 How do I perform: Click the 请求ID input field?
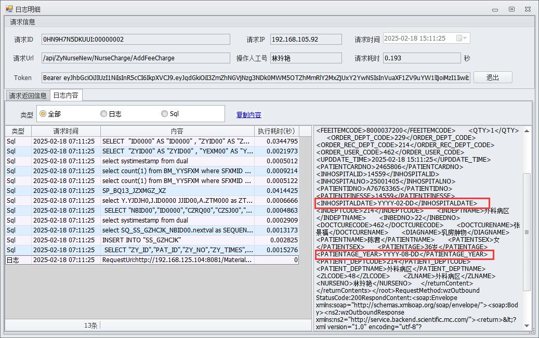pos(136,39)
